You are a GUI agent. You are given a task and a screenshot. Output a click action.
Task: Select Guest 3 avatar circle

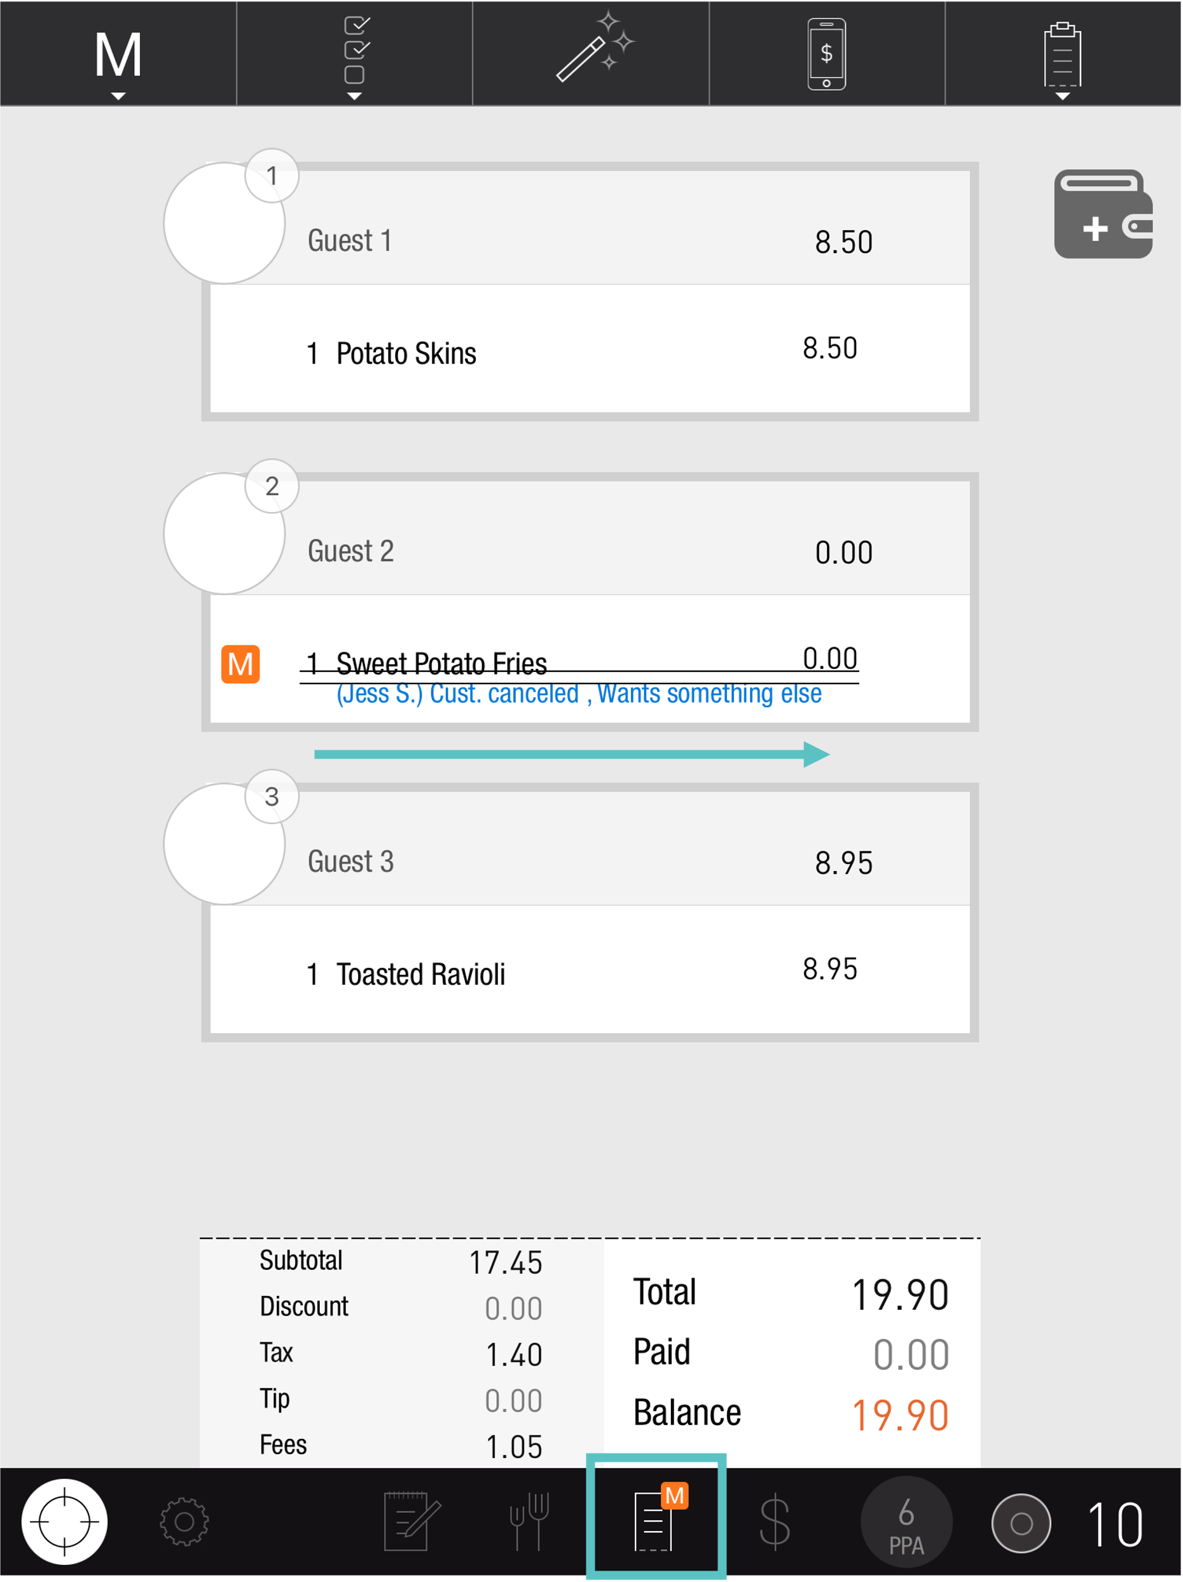(x=224, y=844)
